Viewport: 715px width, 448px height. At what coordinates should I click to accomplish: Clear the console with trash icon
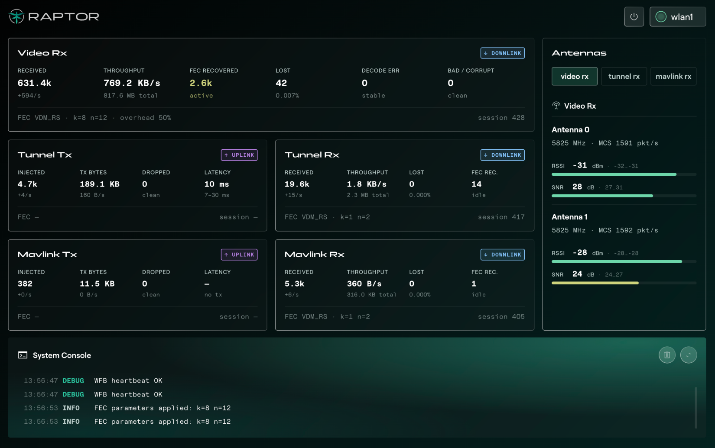pos(667,355)
